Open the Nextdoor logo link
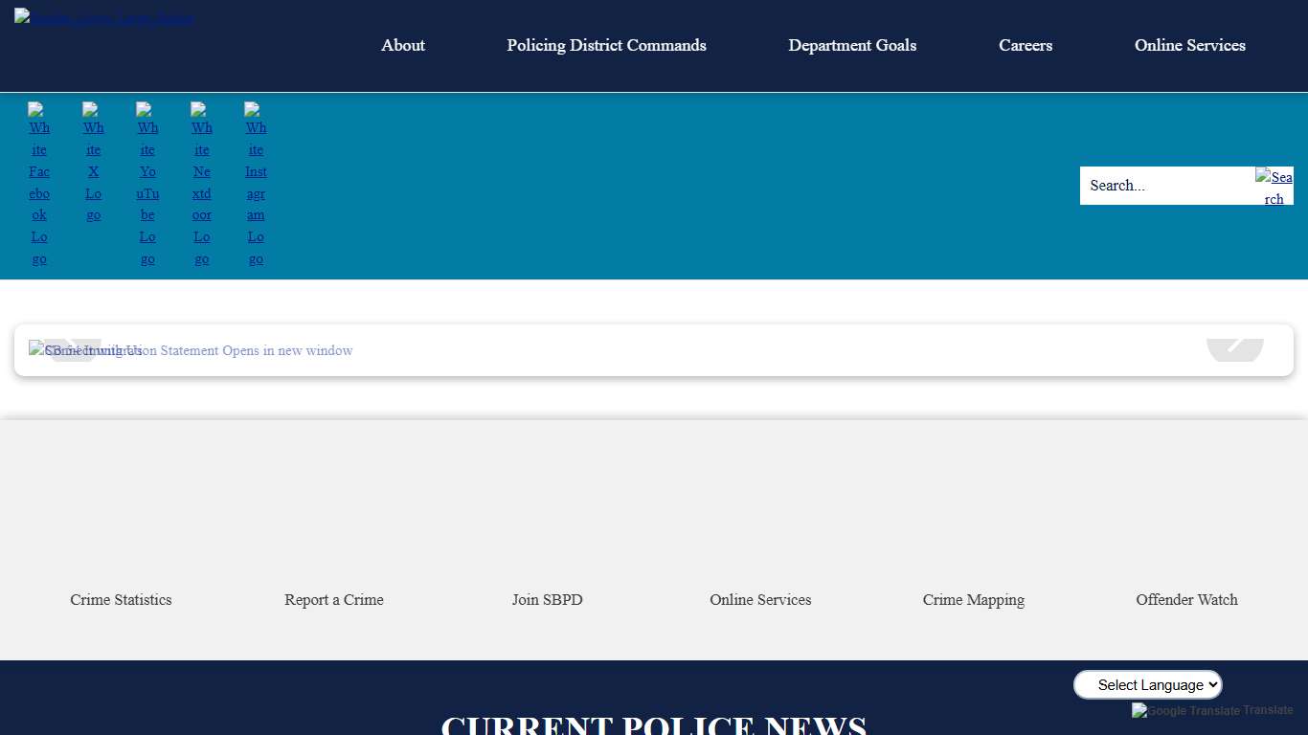The height and width of the screenshot is (735, 1308). (x=201, y=184)
